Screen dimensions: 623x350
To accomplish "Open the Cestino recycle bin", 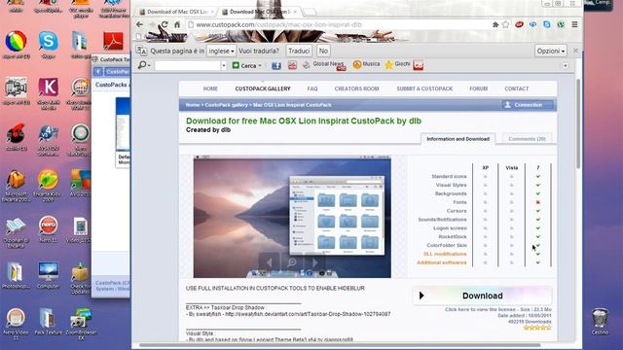I will pyautogui.click(x=600, y=322).
